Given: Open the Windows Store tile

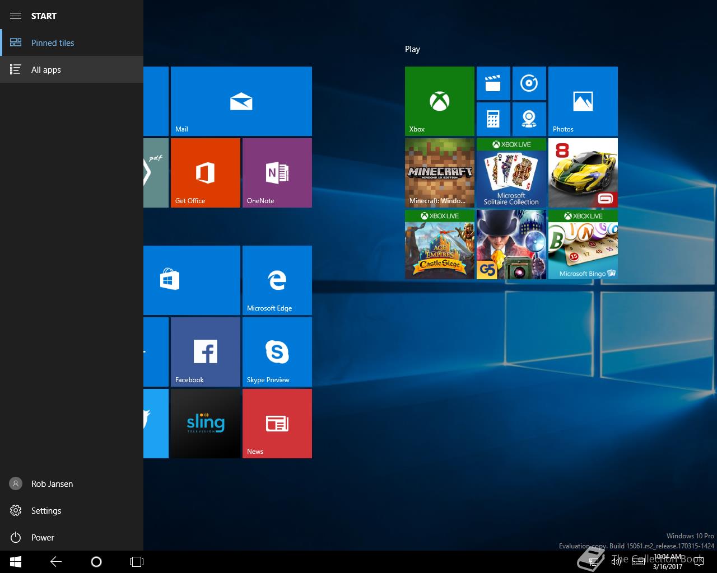Looking at the screenshot, I should (x=192, y=280).
